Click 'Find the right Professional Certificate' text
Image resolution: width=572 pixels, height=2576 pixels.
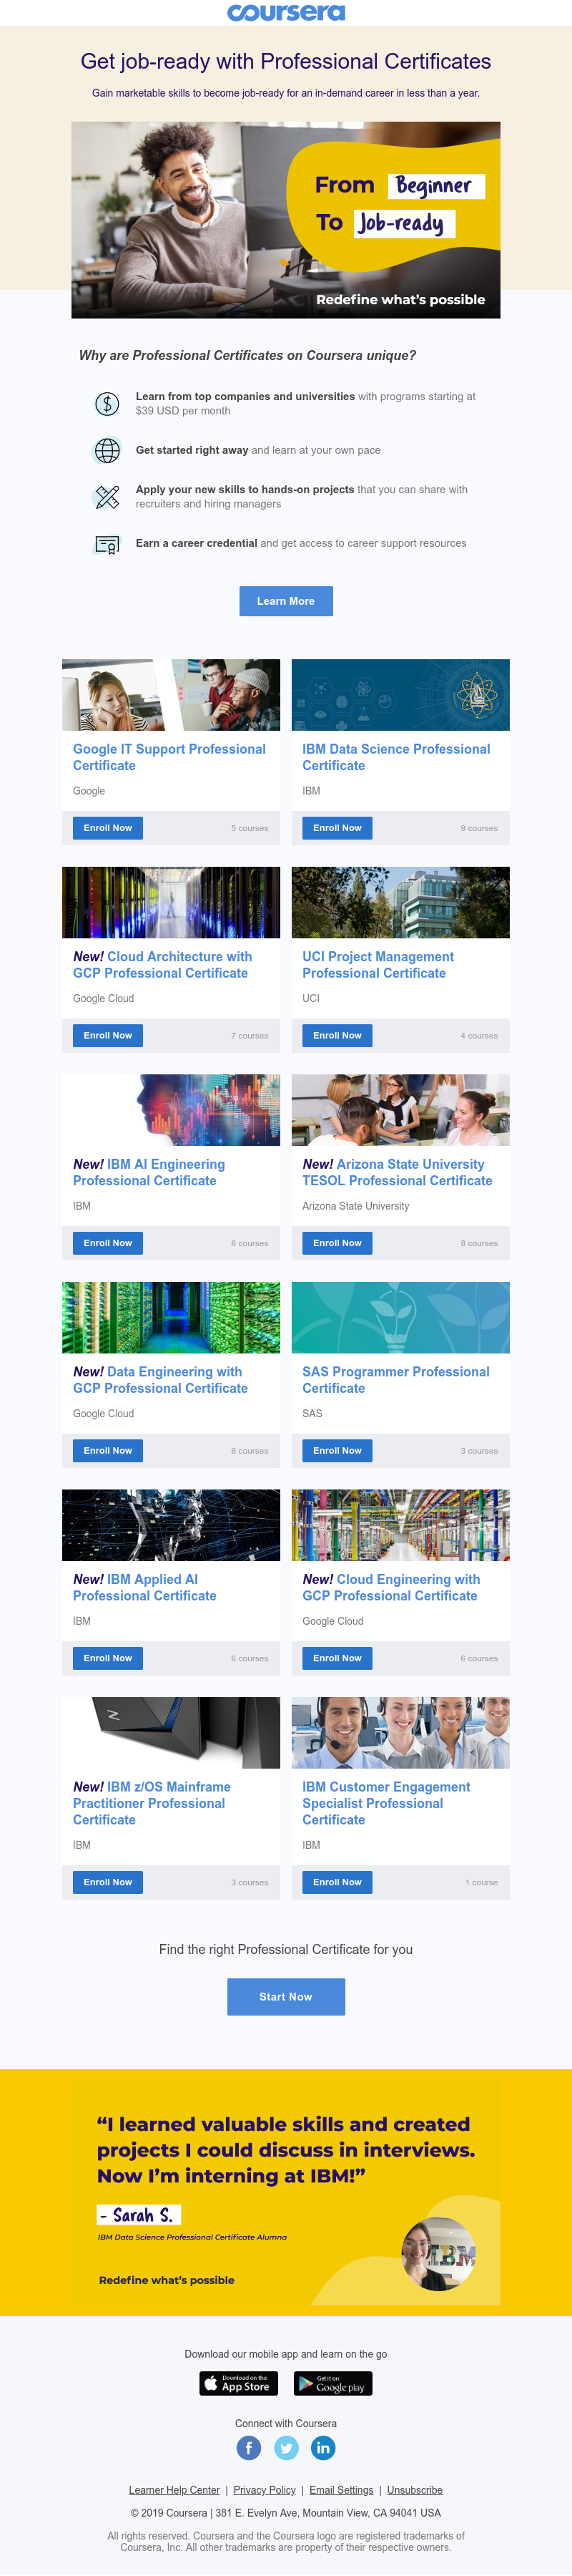[285, 1949]
